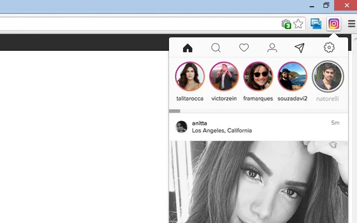Open the profile person icon
Image resolution: width=357 pixels, height=223 pixels.
272,48
